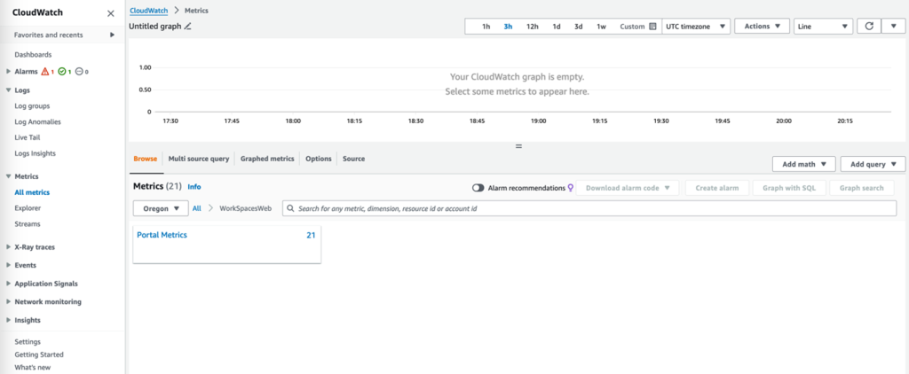Click the alarm recommendations lightbulb icon
The height and width of the screenshot is (374, 909).
[571, 188]
